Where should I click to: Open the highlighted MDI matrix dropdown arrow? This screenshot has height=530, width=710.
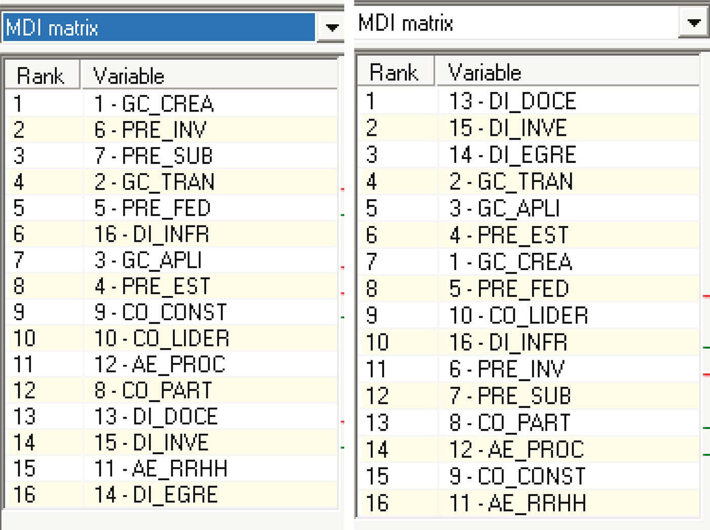point(331,27)
